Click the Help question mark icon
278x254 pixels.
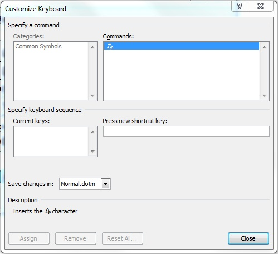pos(240,6)
